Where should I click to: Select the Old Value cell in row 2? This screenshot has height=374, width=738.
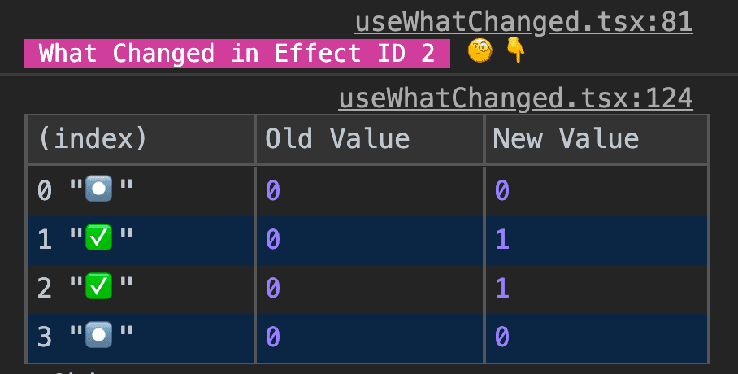coord(370,289)
